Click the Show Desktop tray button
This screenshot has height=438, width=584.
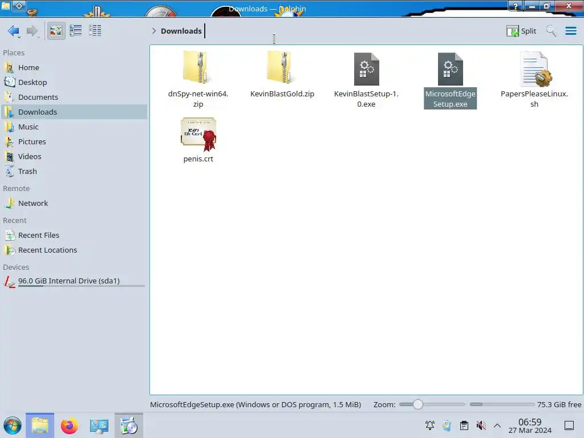[x=569, y=425]
